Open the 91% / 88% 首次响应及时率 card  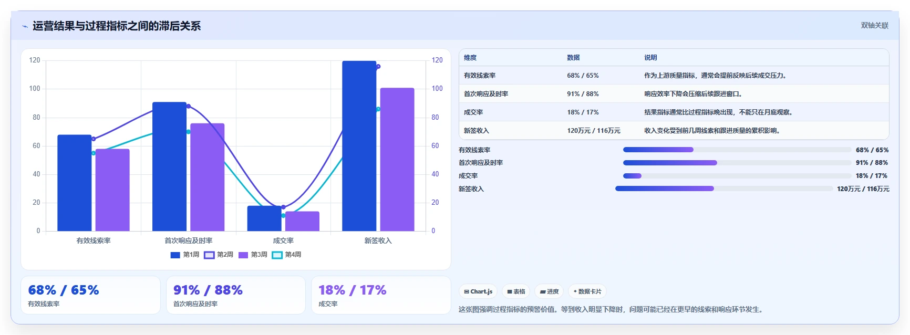coord(236,295)
